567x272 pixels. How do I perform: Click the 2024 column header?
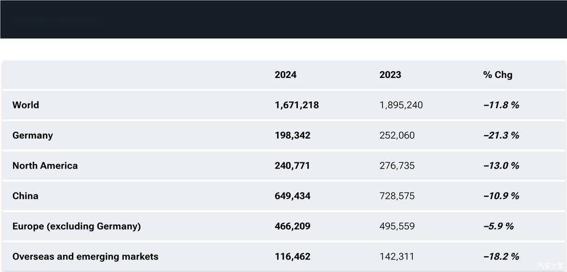point(285,75)
